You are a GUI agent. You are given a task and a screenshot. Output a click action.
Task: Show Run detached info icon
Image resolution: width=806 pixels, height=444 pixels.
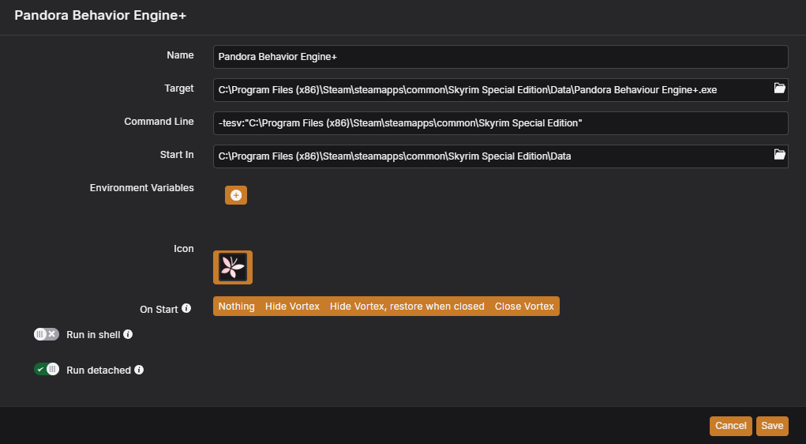pos(139,370)
